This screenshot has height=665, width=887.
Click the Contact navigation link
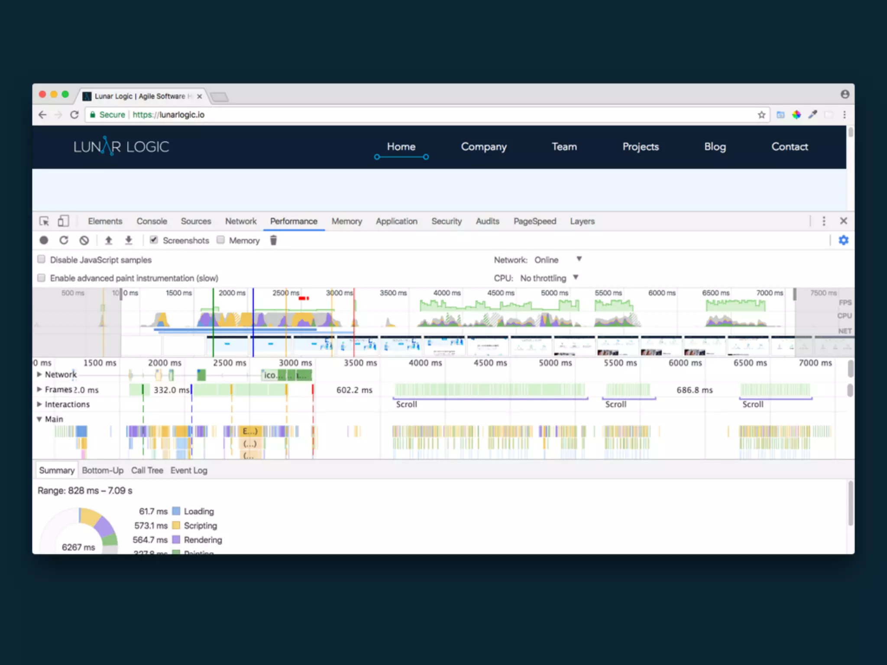pos(789,147)
